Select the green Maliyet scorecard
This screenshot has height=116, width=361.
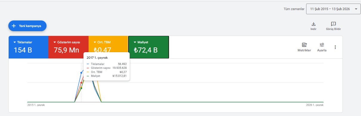click(x=148, y=47)
